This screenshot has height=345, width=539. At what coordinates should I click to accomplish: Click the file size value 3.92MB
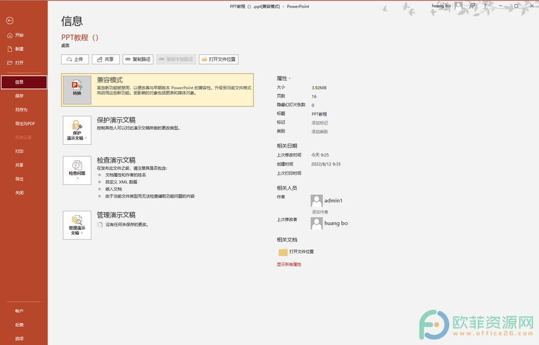tap(319, 87)
